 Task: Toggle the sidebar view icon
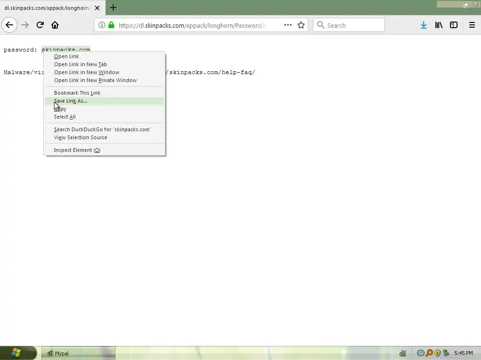[454, 25]
